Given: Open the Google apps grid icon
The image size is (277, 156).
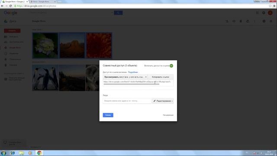Looking at the screenshot, I should [x=257, y=13].
